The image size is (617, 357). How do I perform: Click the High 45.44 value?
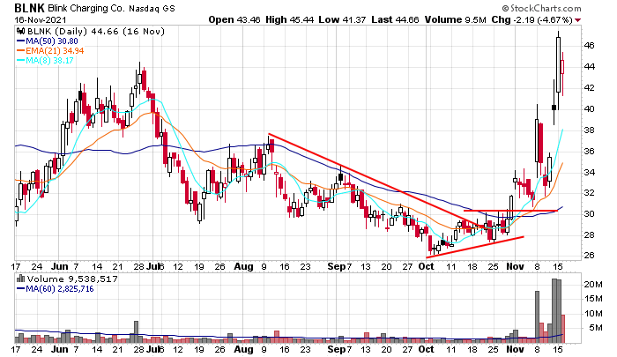coord(290,19)
